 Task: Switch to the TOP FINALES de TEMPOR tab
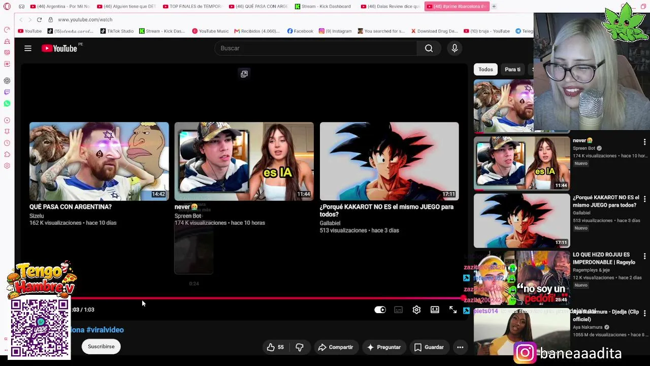click(x=192, y=6)
